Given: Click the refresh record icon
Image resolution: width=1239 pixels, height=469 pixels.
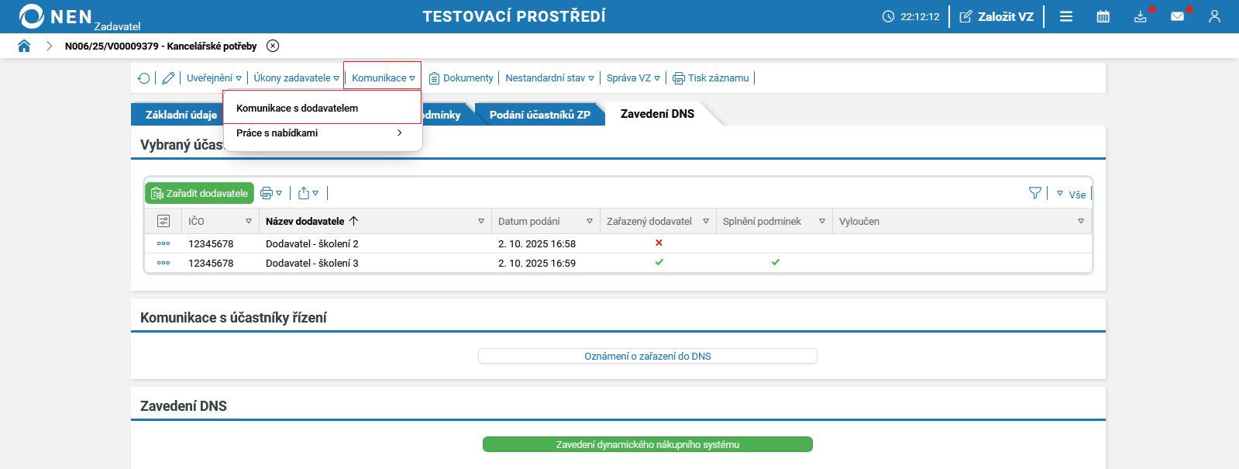Looking at the screenshot, I should coord(144,78).
